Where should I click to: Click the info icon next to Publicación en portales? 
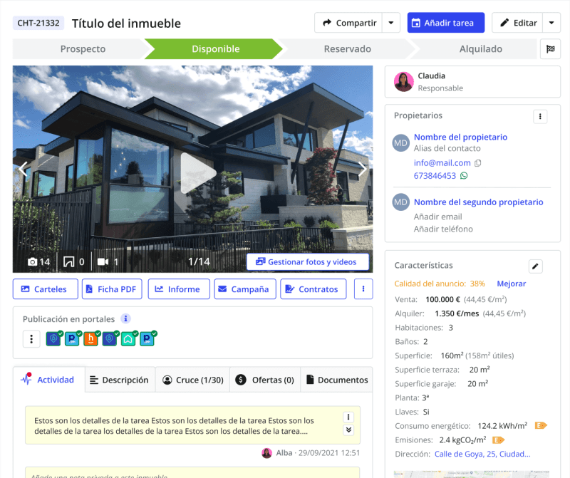pyautogui.click(x=125, y=319)
